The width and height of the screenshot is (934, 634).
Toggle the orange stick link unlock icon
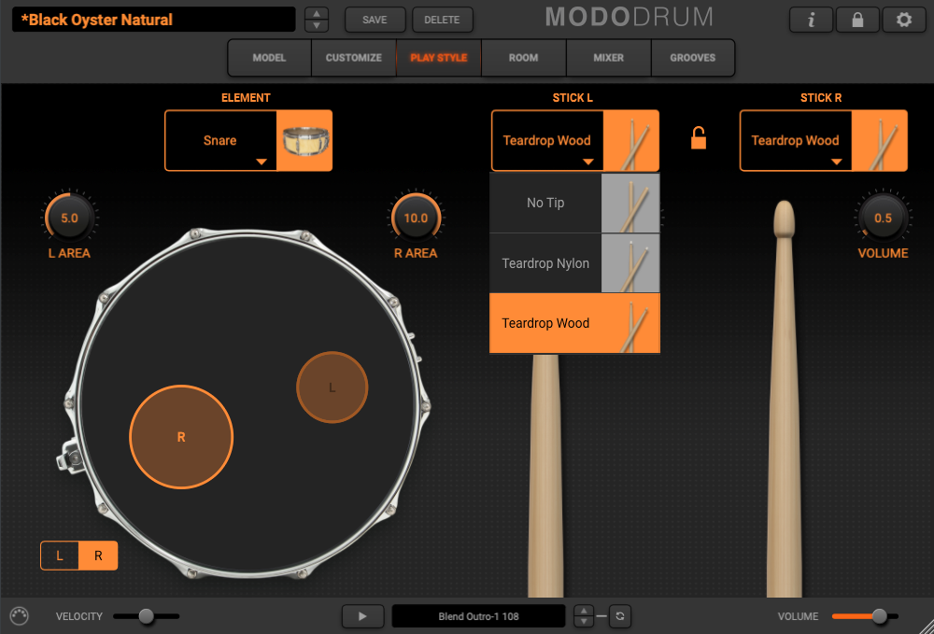[x=698, y=138]
